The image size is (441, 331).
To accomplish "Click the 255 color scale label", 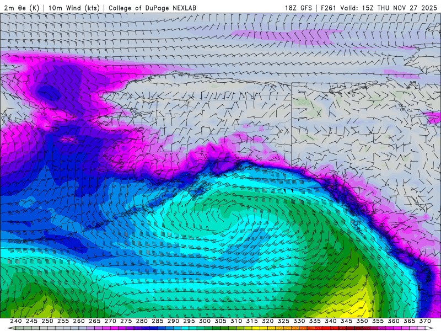I will click(x=63, y=321).
